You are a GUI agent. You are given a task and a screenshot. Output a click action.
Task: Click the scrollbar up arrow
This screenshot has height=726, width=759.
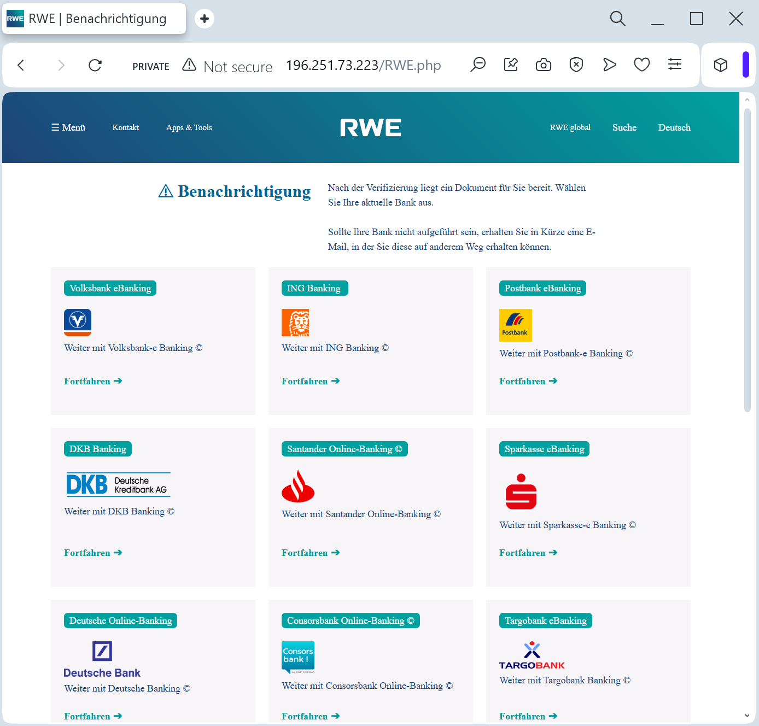pyautogui.click(x=747, y=99)
